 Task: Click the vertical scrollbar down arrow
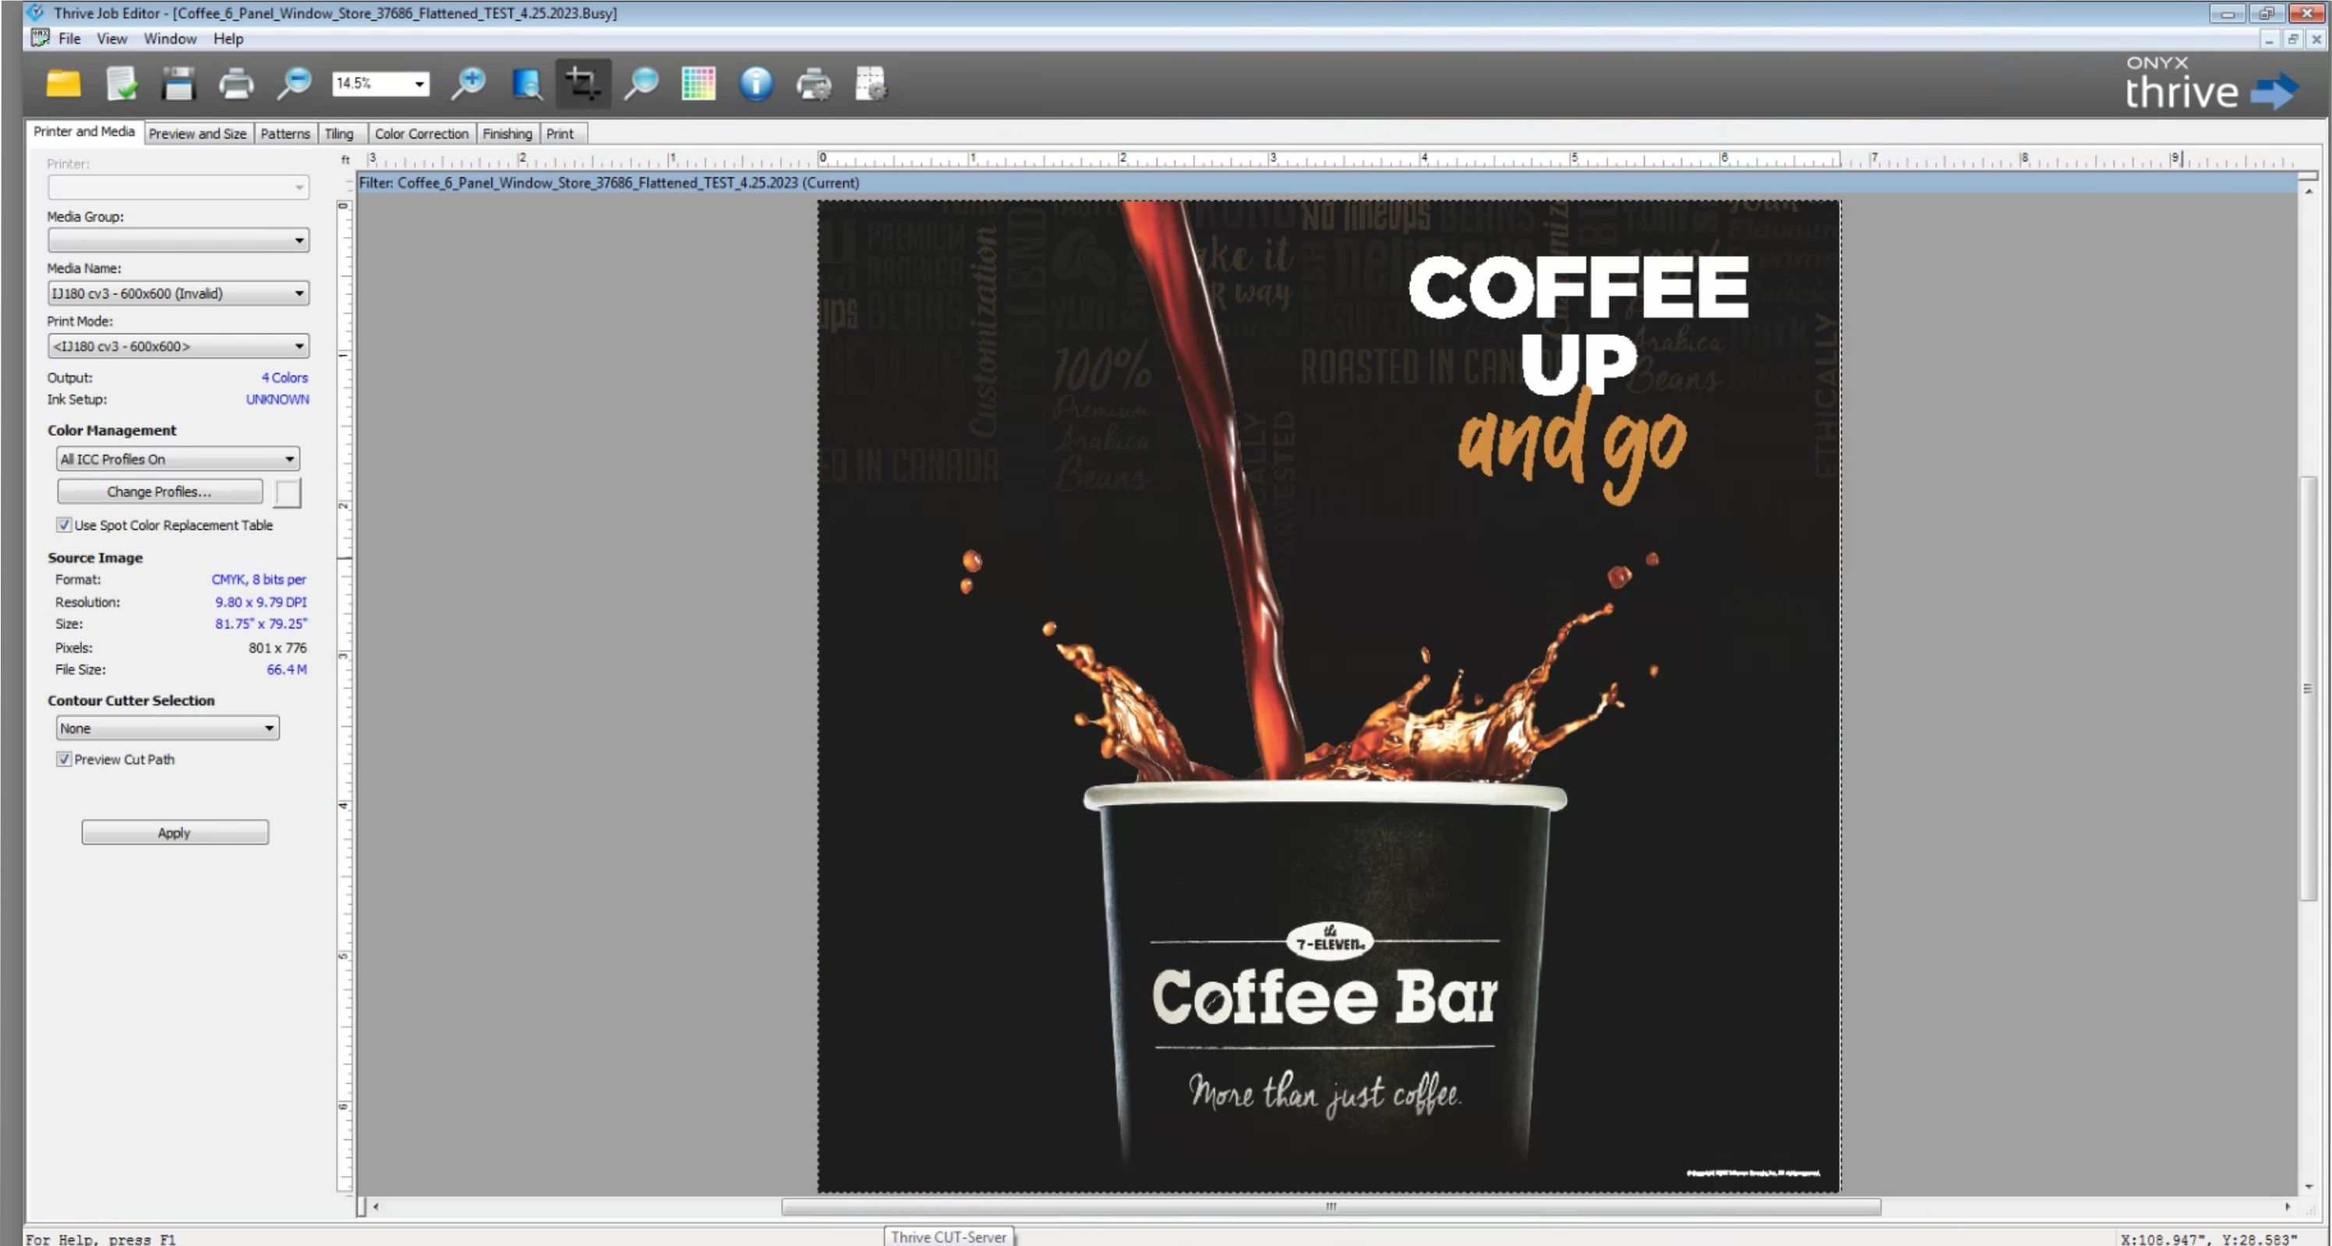[x=2309, y=1186]
